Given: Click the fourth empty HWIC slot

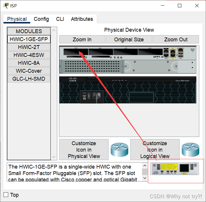Looking at the screenshot, I should tap(151, 52).
